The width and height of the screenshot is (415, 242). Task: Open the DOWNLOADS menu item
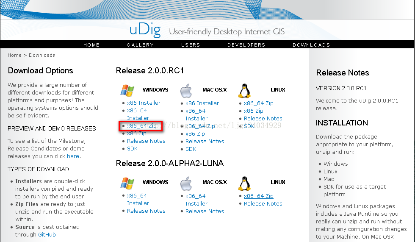311,45
